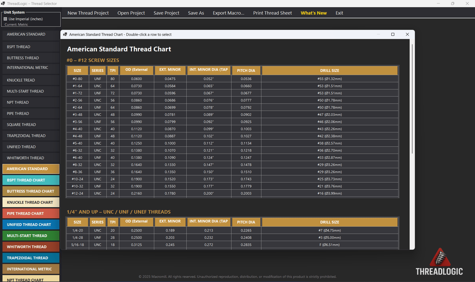475x282 pixels.
Task: Open the dark MULTI-START THREAD sidebar button
Action: (x=31, y=91)
